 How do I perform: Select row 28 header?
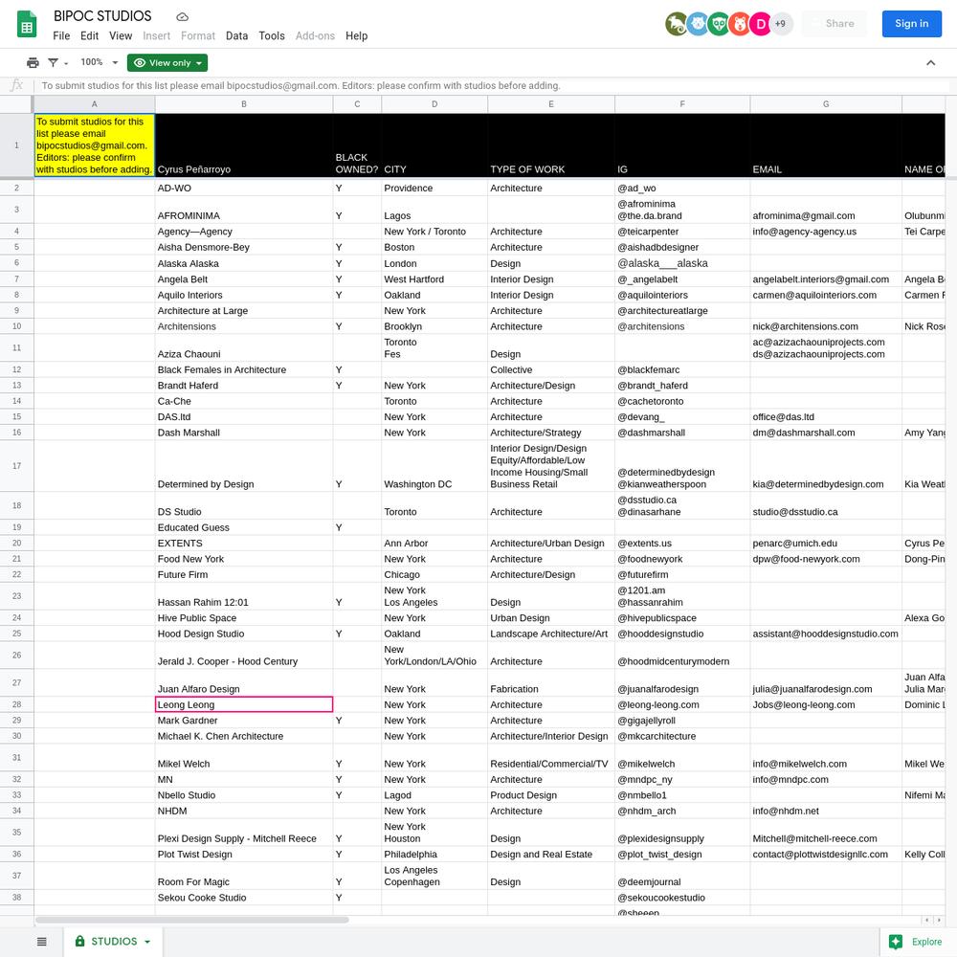(16, 705)
